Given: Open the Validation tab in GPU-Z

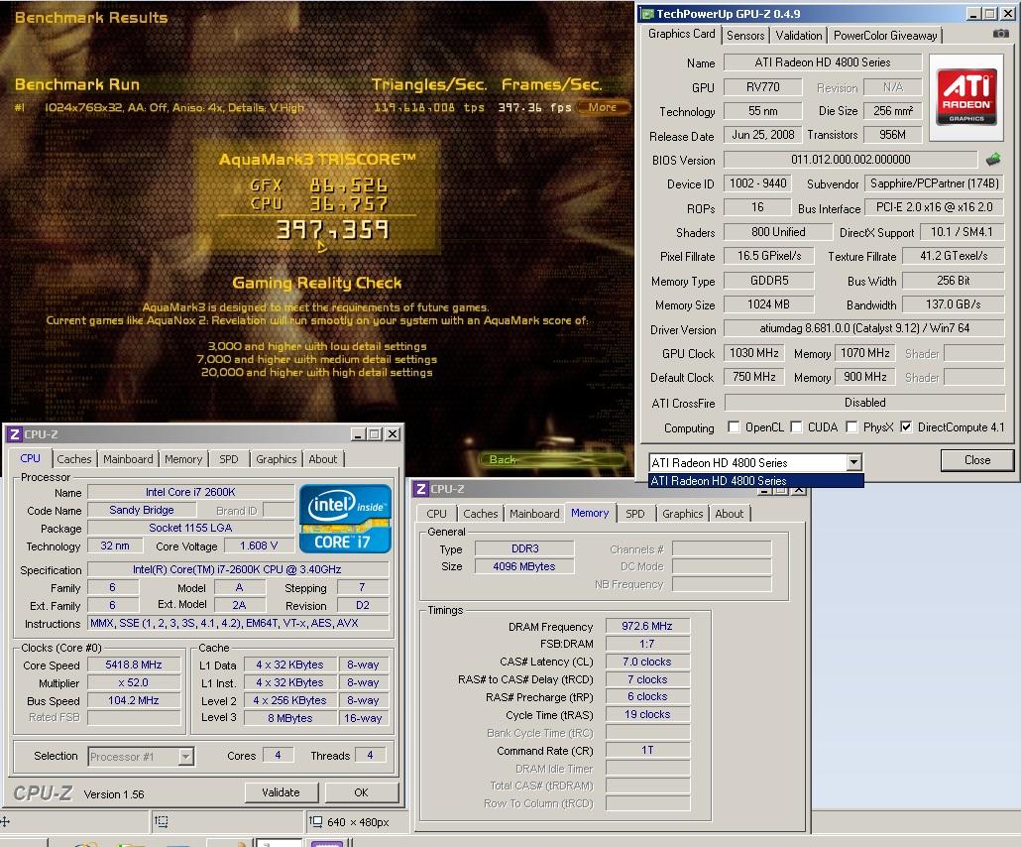Looking at the screenshot, I should point(798,35).
